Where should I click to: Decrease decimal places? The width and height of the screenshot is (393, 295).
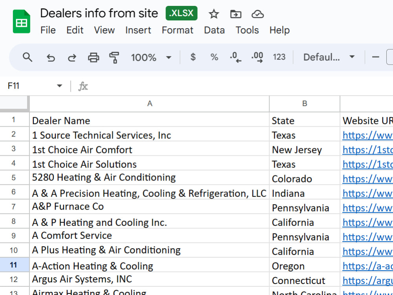235,57
